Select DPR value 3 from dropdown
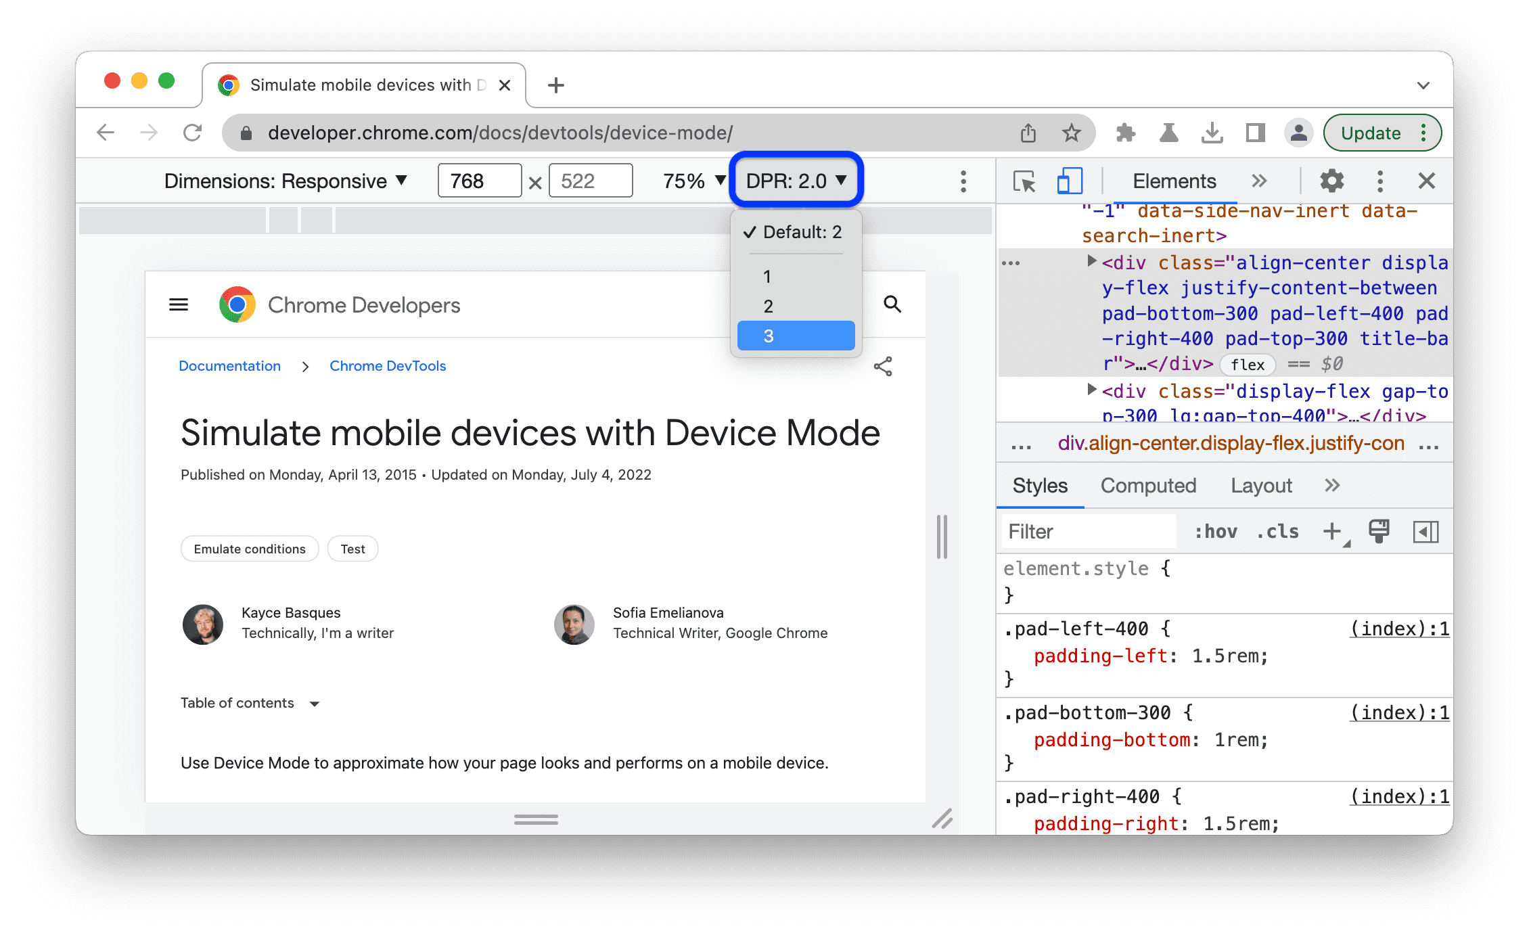 (x=794, y=336)
